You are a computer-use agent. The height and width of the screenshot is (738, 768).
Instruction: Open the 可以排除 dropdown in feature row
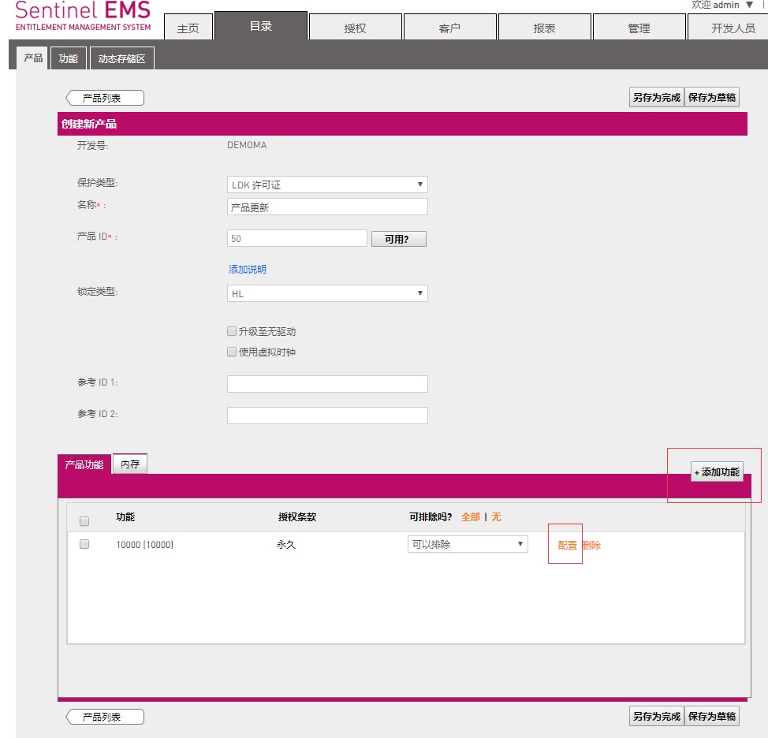coord(468,544)
